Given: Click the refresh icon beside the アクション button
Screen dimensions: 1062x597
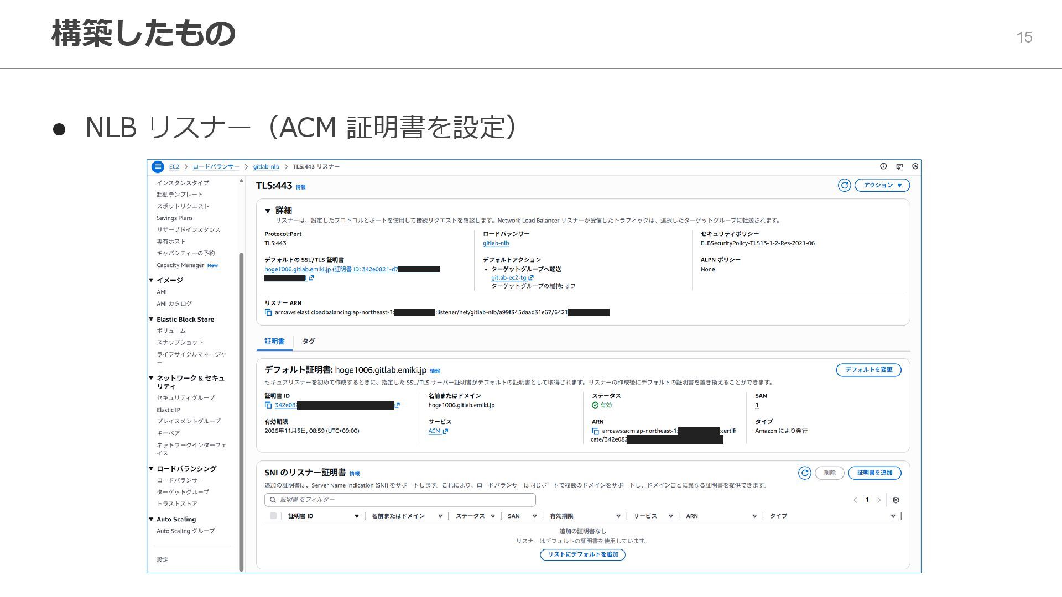Looking at the screenshot, I should point(844,185).
